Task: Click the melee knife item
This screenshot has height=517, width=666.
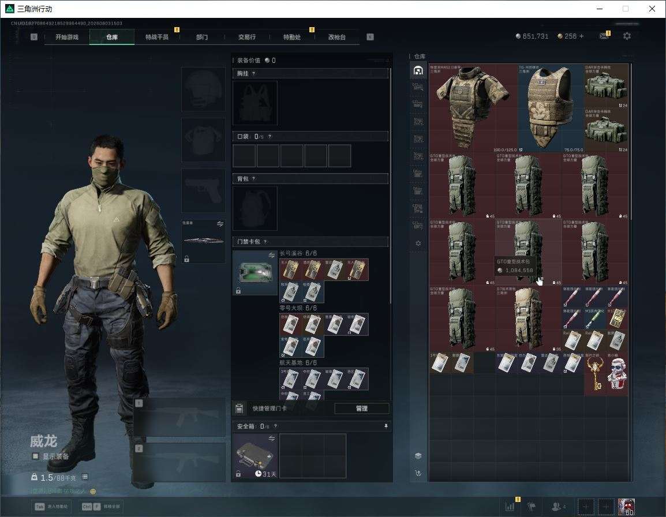Action: (204, 241)
